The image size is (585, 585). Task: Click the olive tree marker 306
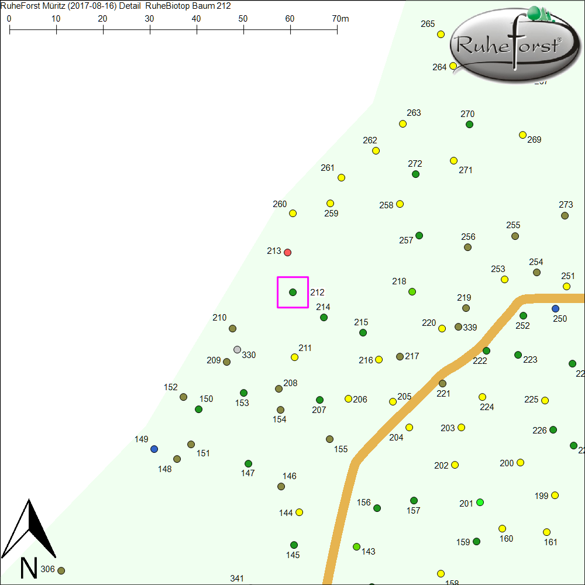coord(61,570)
